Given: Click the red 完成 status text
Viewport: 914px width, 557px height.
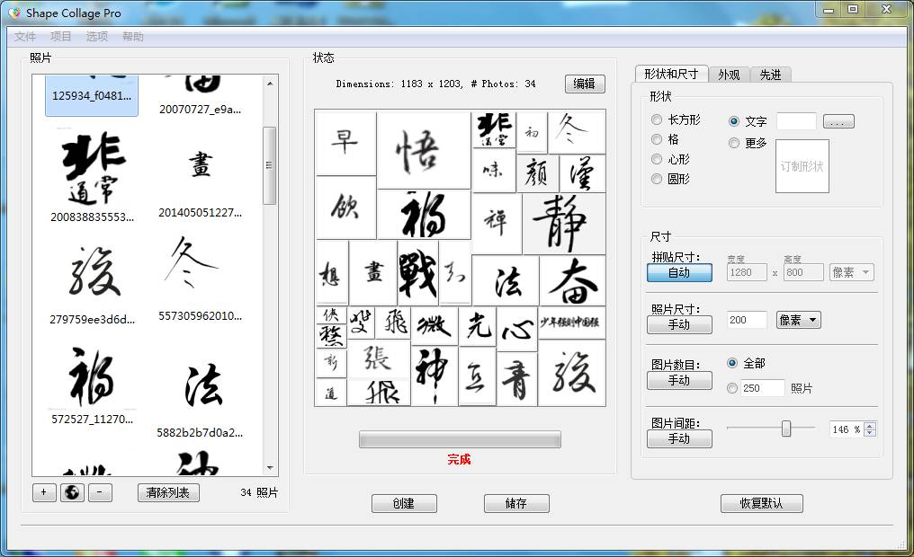Looking at the screenshot, I should 460,460.
